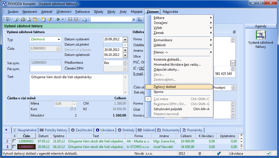Viewport: 279px width, 158px height.
Task: Choose Odpočet zálohy... menu entry
Action: [179, 70]
